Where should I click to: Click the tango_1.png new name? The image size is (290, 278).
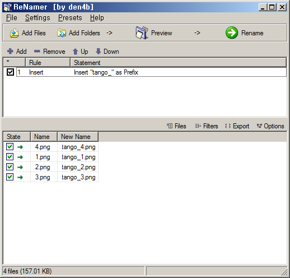pyautogui.click(x=78, y=157)
